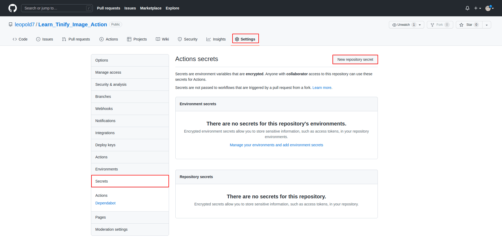This screenshot has width=502, height=242.
Task: Open the Insights tab
Action: click(216, 39)
